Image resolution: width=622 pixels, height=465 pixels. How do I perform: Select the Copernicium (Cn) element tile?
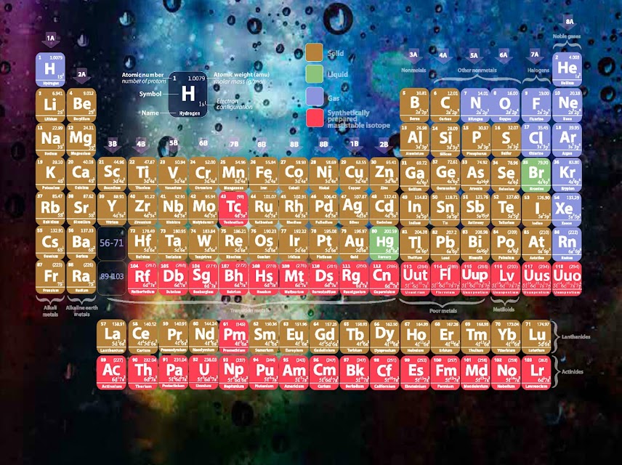tap(384, 278)
